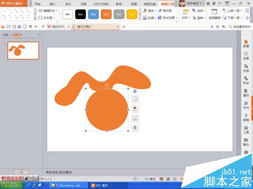Open the 设计 (Design) ribbon tab
The width and height of the screenshot is (253, 189).
[68, 4]
